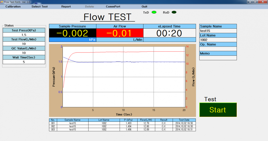Click pressure value 1,493 in row 001

coord(129,123)
